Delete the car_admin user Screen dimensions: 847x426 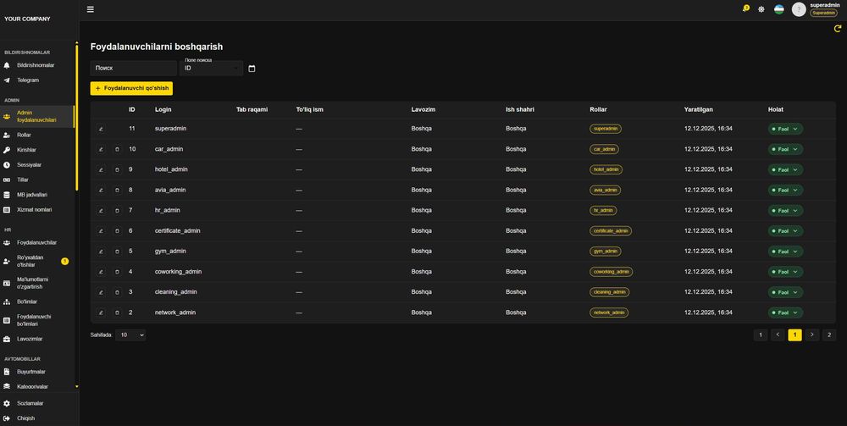pyautogui.click(x=117, y=149)
